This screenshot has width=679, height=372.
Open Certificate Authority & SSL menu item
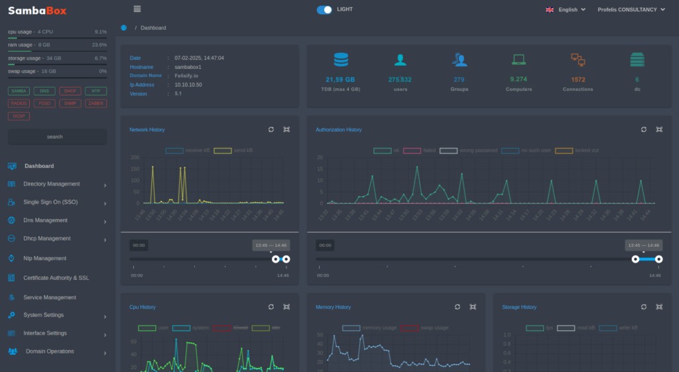(x=56, y=278)
